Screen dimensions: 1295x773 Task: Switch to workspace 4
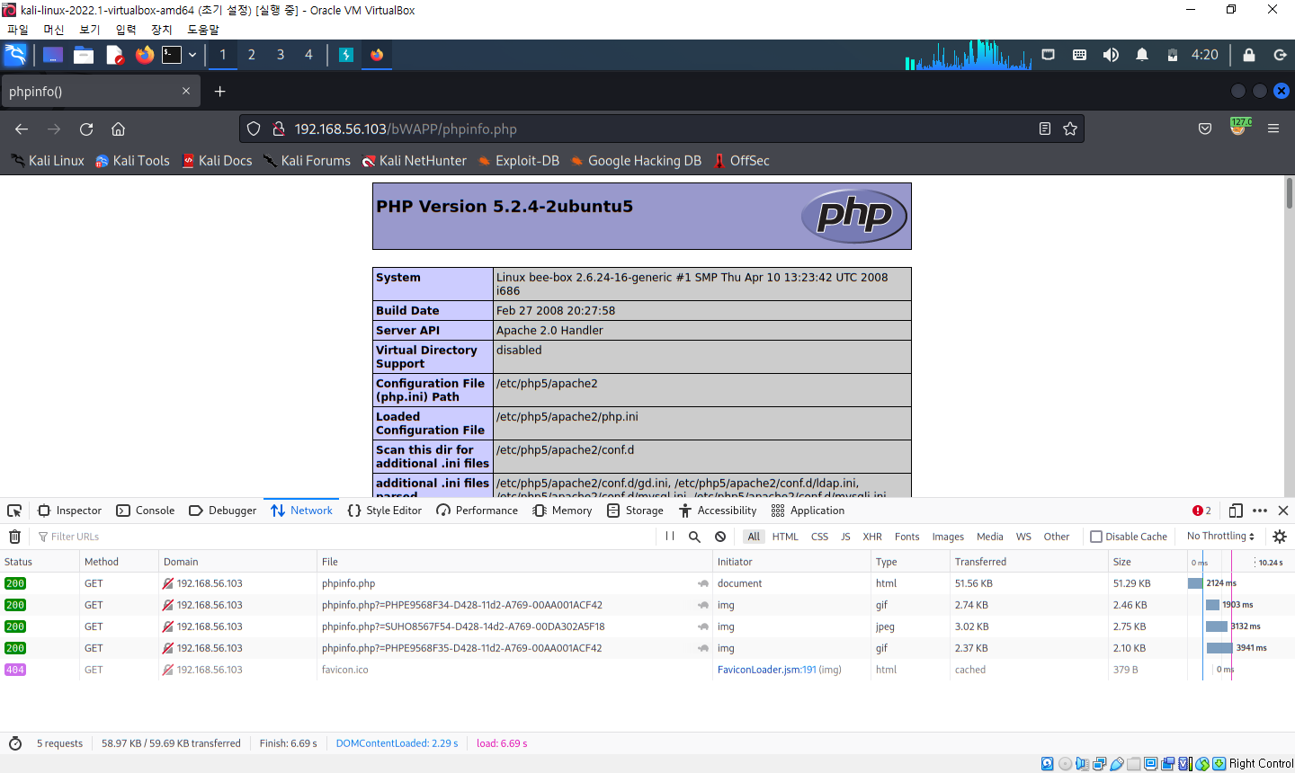click(x=308, y=55)
